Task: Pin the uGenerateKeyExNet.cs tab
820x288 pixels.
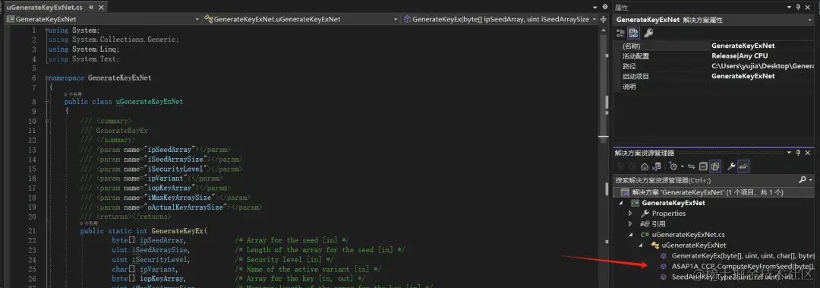Action: (x=92, y=8)
